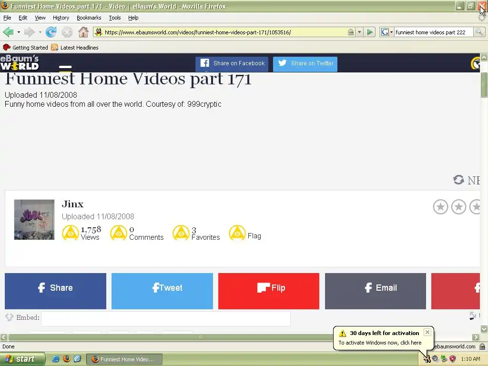488x366 pixels.
Task: Click into the Embed code field
Action: point(165,318)
